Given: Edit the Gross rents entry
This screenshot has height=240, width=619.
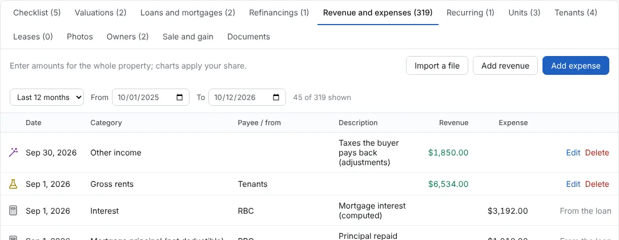Looking at the screenshot, I should click(x=573, y=184).
